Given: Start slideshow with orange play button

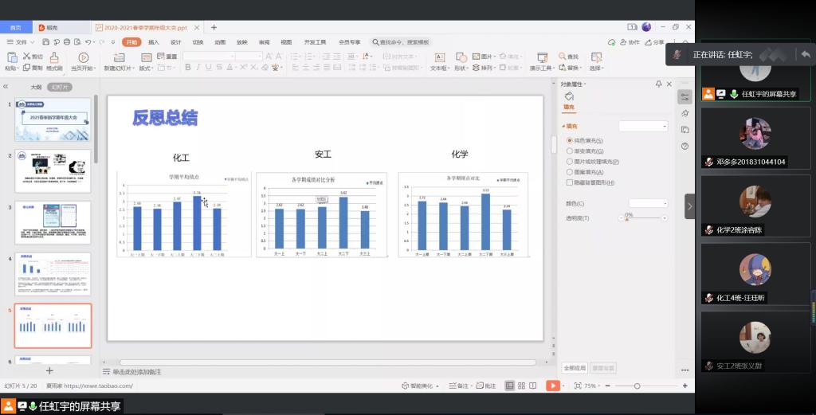Looking at the screenshot, I should click(x=552, y=386).
